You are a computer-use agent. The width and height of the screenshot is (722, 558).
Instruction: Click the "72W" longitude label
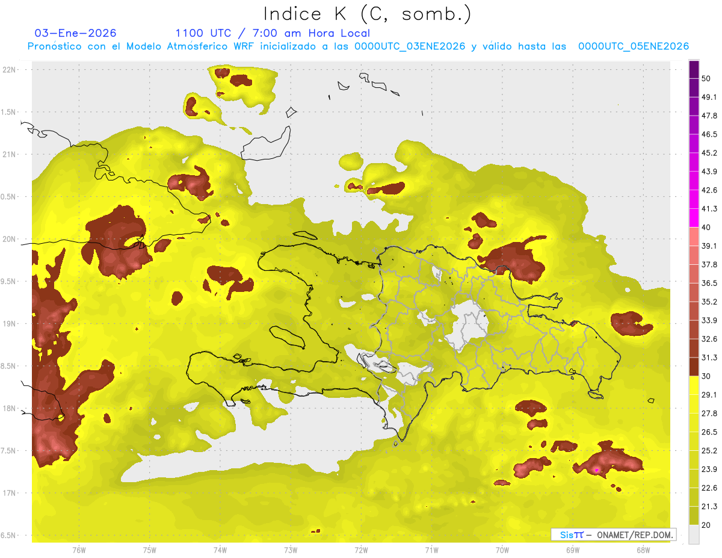click(x=361, y=550)
